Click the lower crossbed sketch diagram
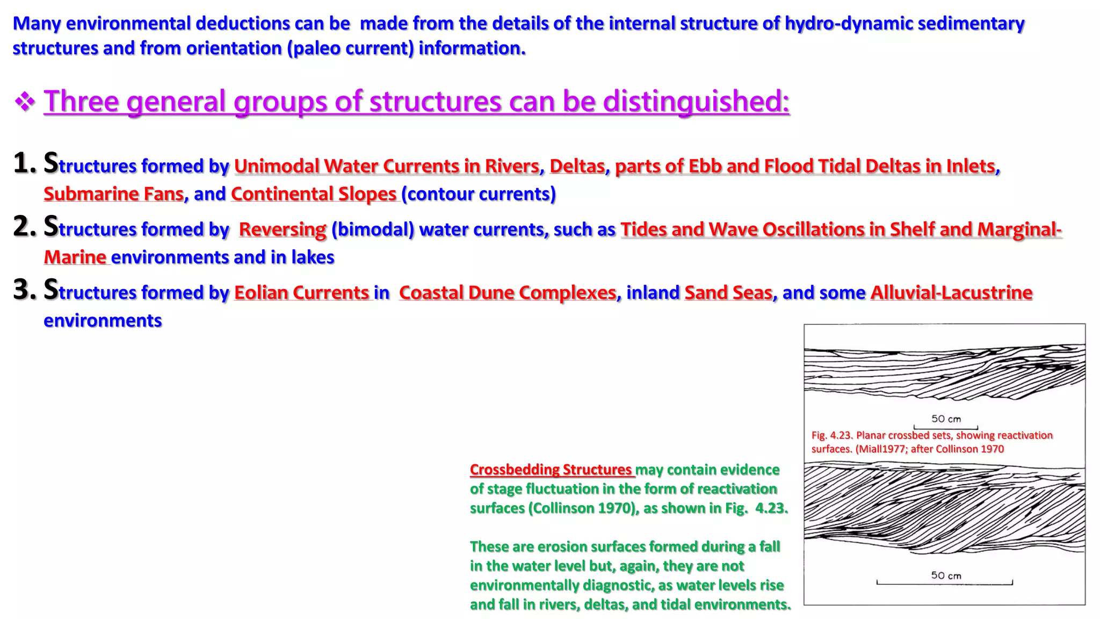The image size is (1100, 619). tap(944, 508)
